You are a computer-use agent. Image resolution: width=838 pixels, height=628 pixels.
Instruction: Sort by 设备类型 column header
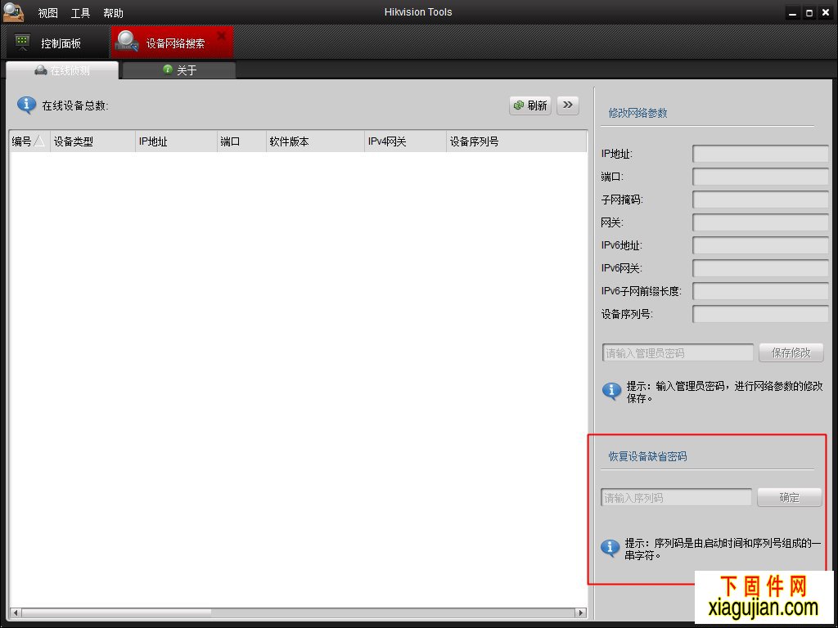pos(92,141)
